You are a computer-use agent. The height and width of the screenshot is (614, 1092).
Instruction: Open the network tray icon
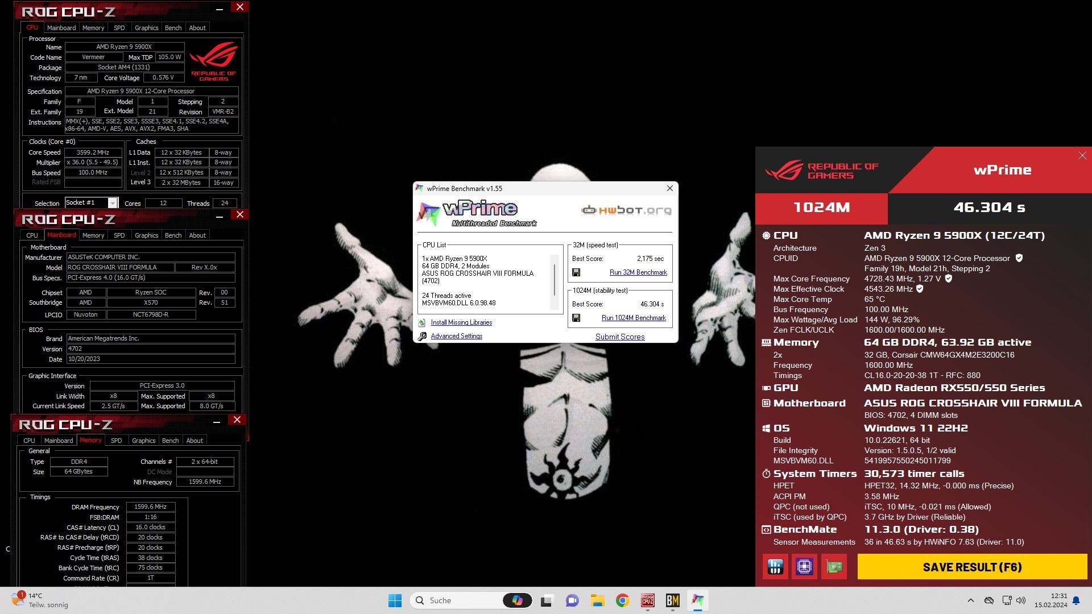1007,600
